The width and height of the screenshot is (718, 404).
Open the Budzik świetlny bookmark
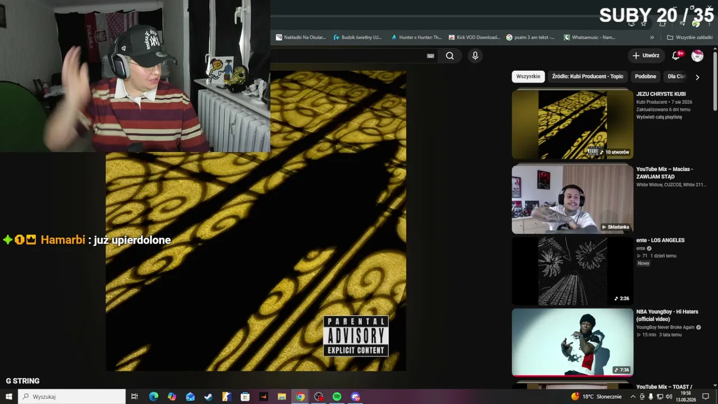pos(357,38)
